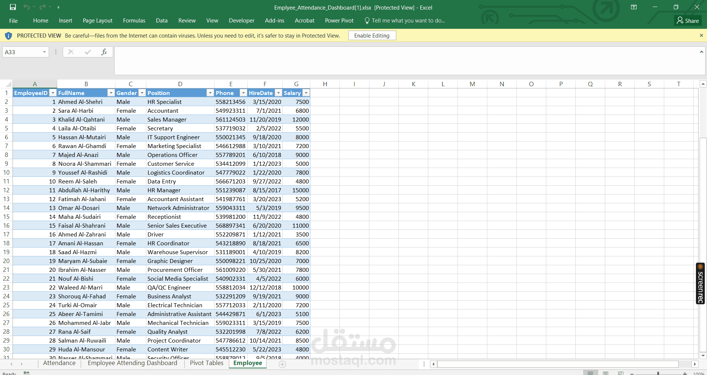Open the EmployeeID column filter dropdown
Image resolution: width=707 pixels, height=375 pixels.
(53, 93)
